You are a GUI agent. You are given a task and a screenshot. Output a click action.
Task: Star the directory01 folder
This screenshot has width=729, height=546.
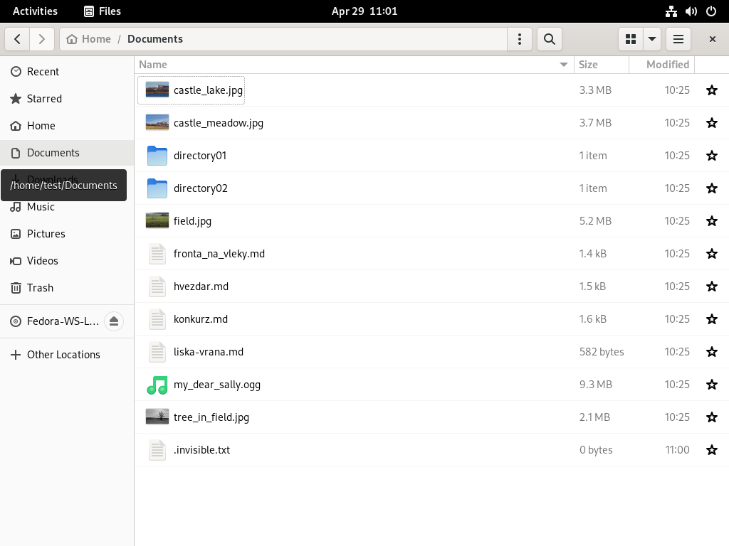pos(712,156)
